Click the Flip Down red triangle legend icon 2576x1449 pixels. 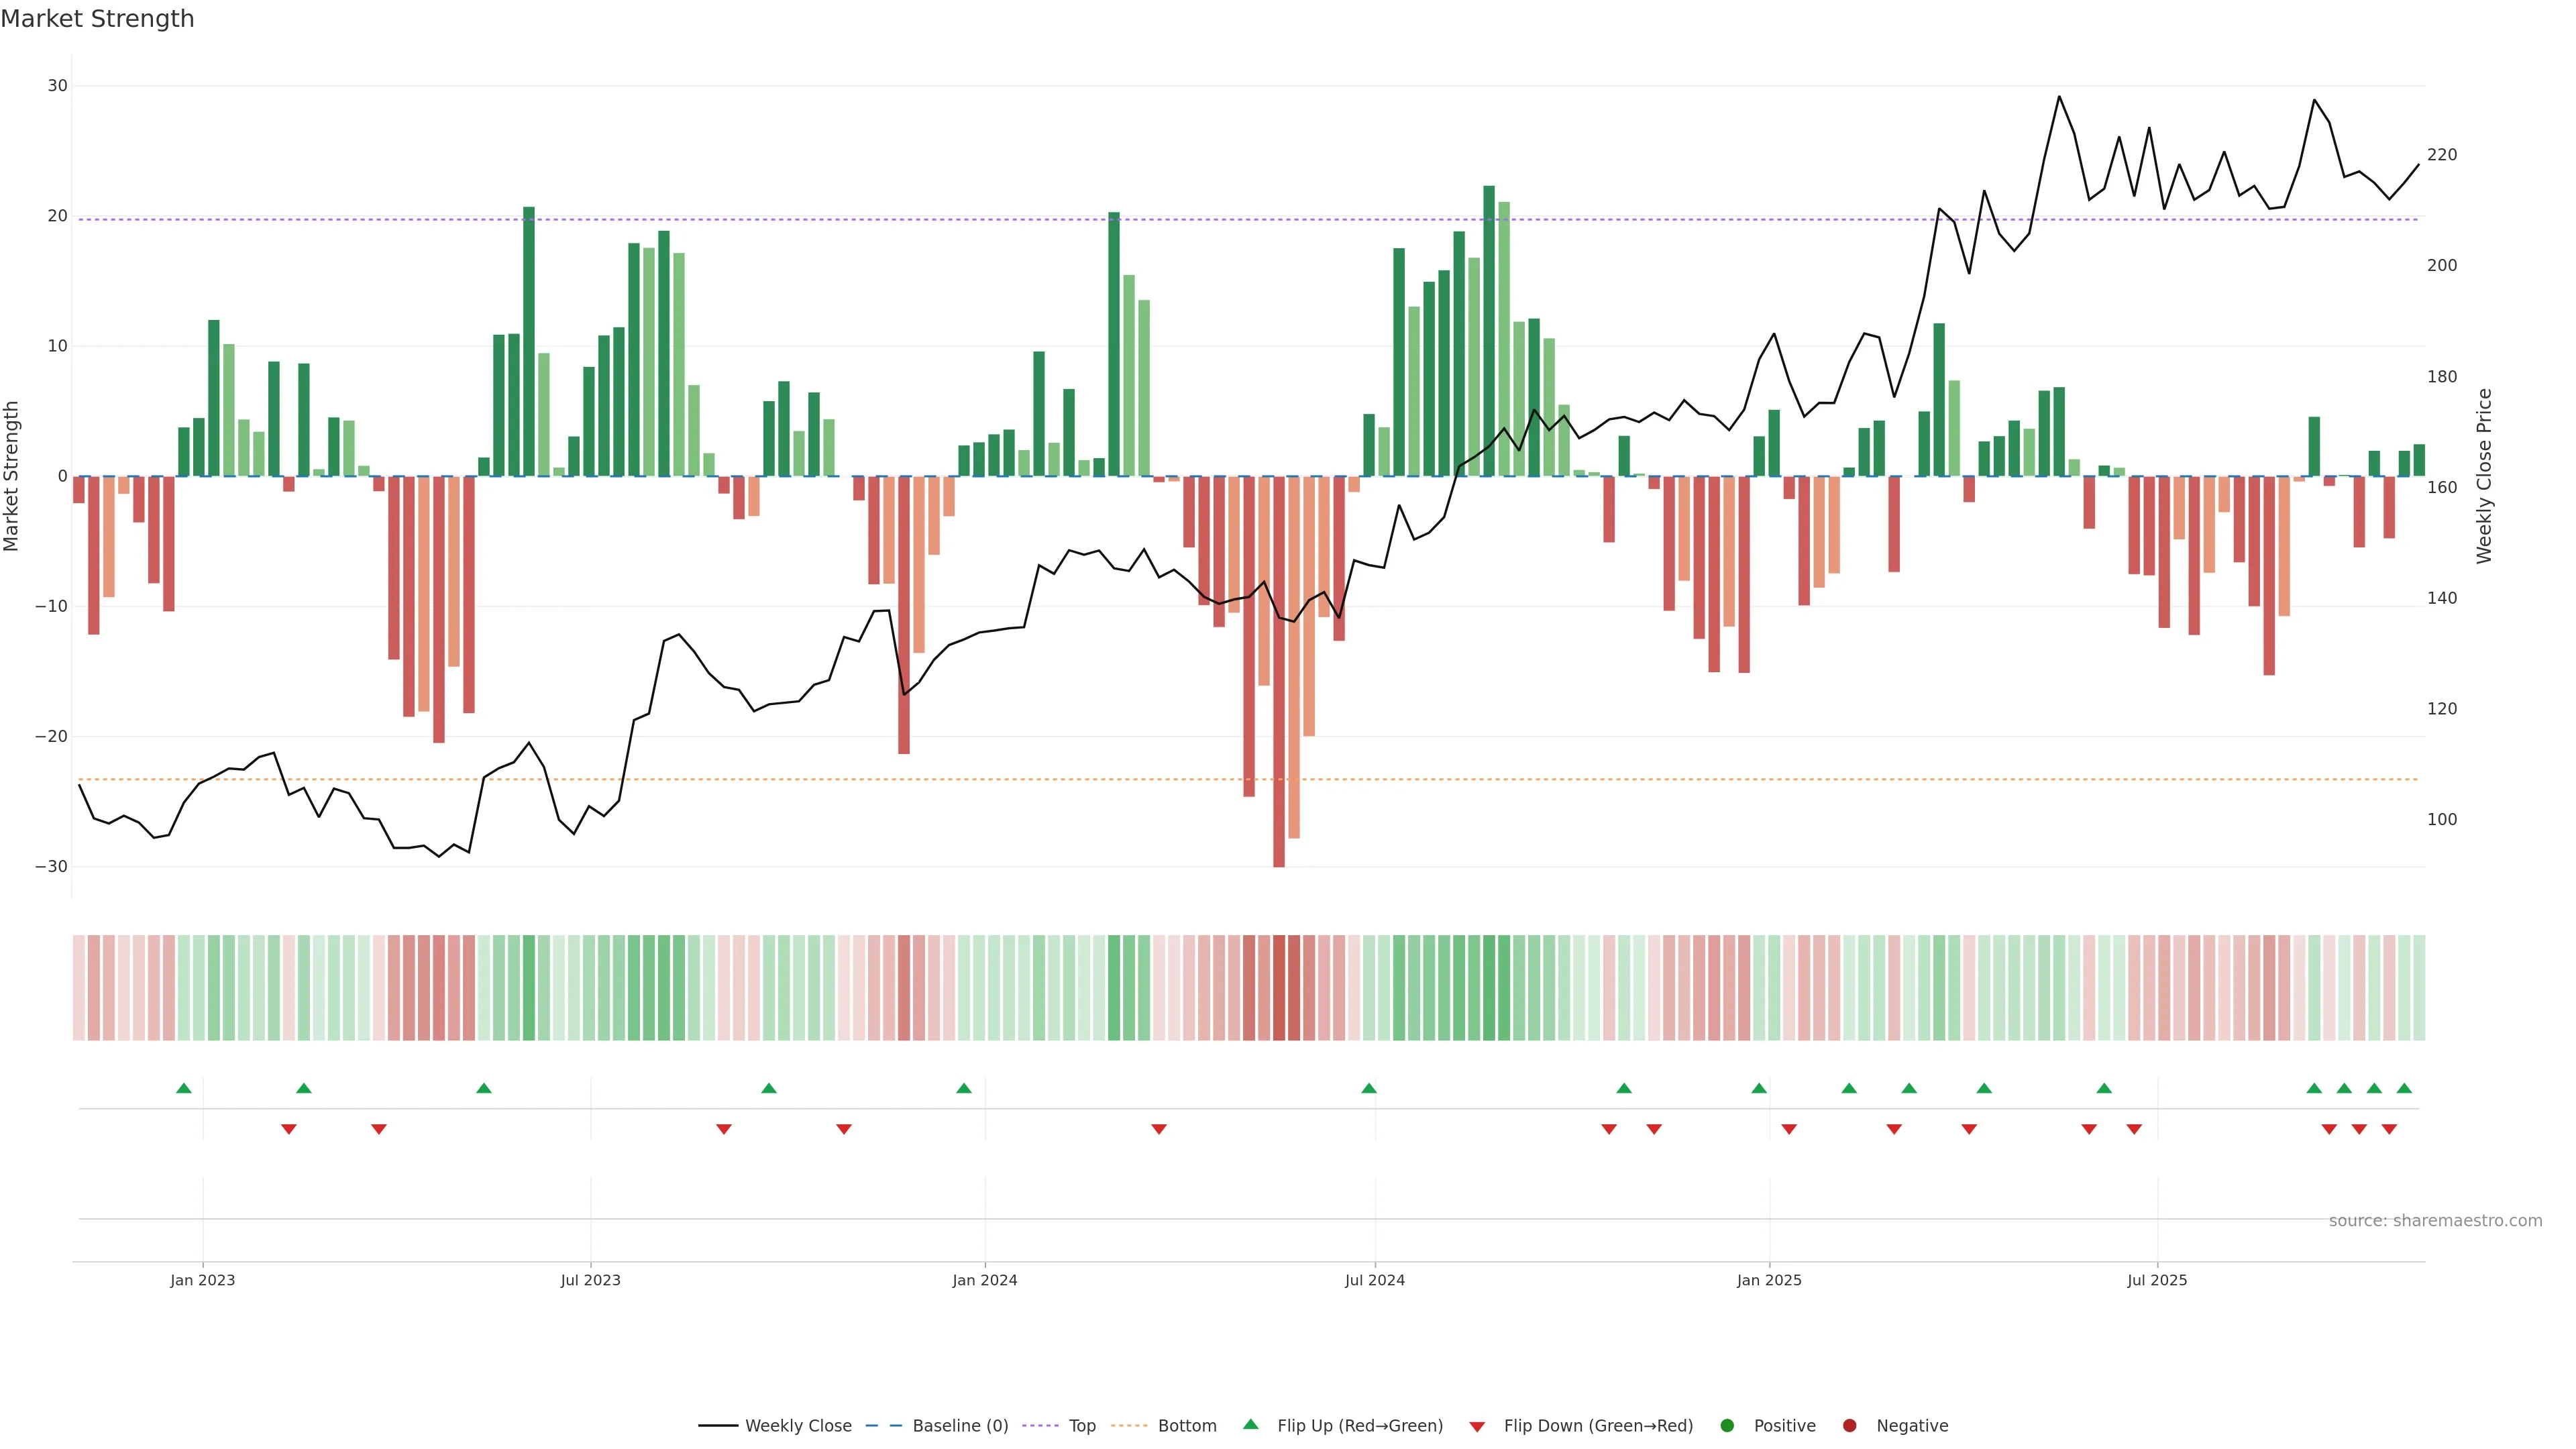(1477, 1426)
